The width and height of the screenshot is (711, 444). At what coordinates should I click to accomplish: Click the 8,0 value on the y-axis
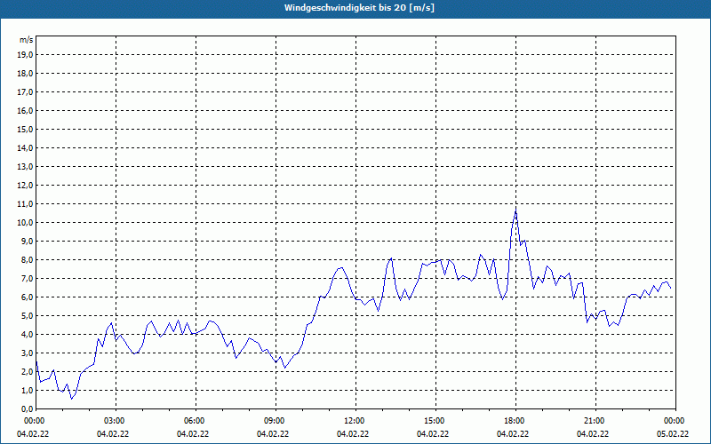27,260
